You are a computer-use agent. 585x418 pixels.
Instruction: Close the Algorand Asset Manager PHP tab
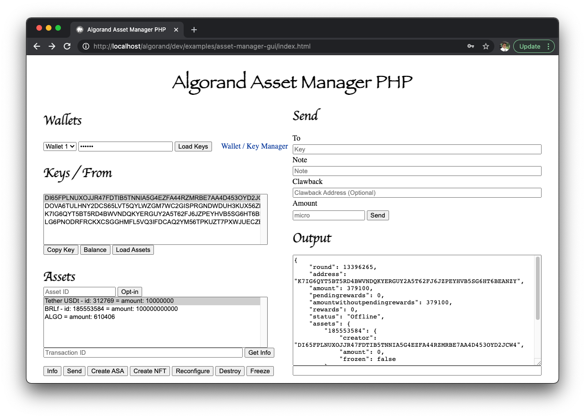point(176,29)
